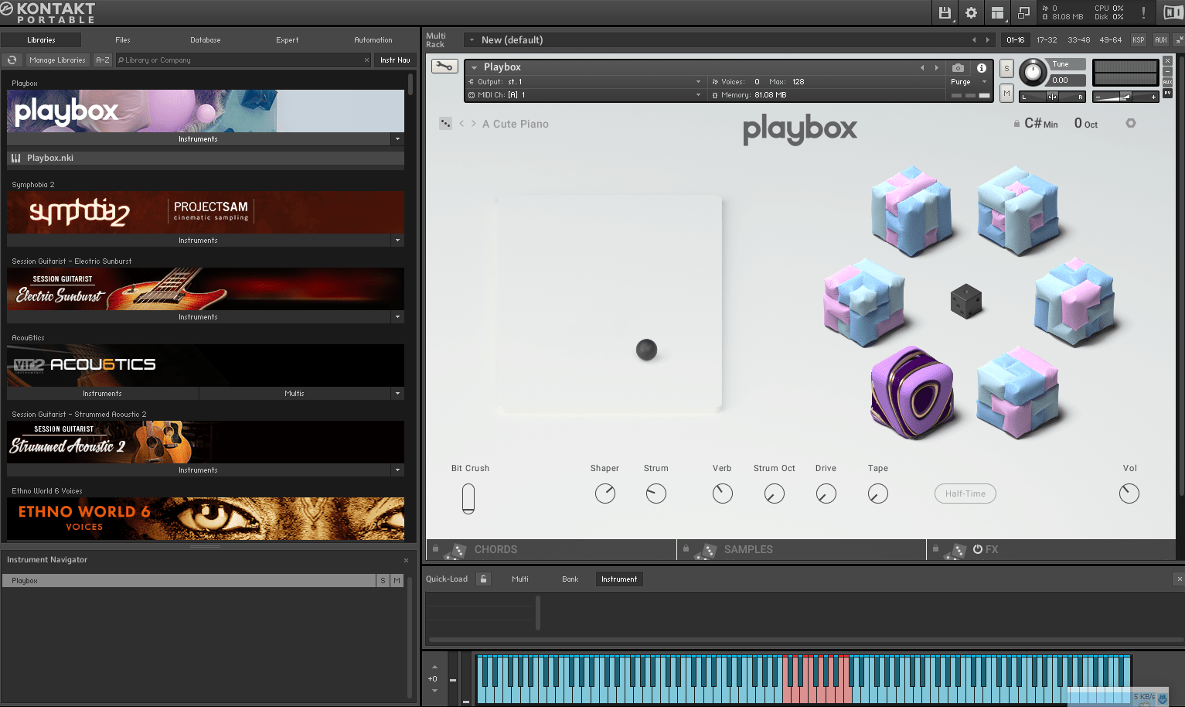The image size is (1185, 707).
Task: Click the Instr Nav button
Action: coord(395,60)
